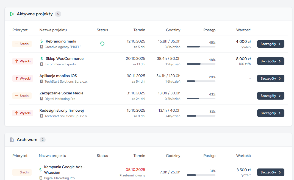Click the archive icon beside Archiwum heading
The height and width of the screenshot is (180, 294).
[x=12, y=140]
